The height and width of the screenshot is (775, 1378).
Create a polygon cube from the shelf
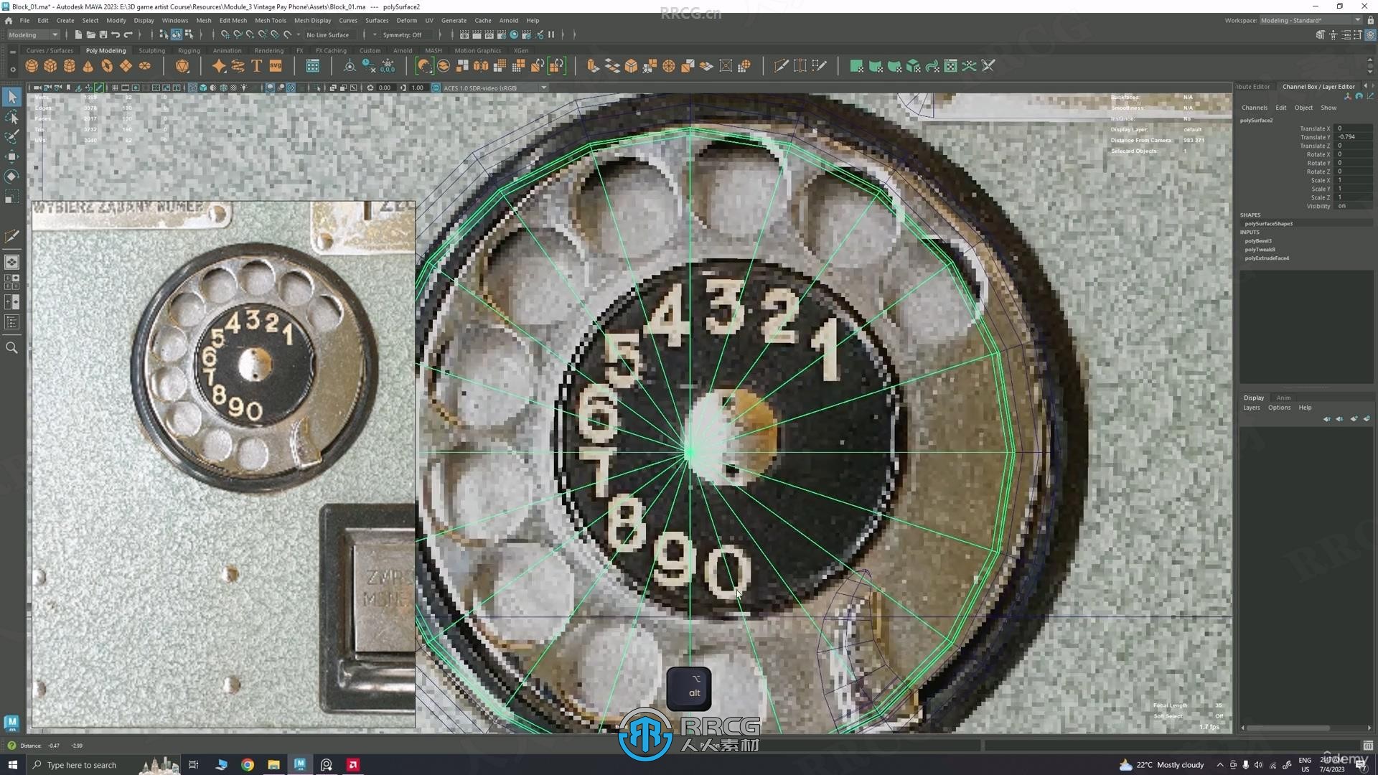pos(50,66)
